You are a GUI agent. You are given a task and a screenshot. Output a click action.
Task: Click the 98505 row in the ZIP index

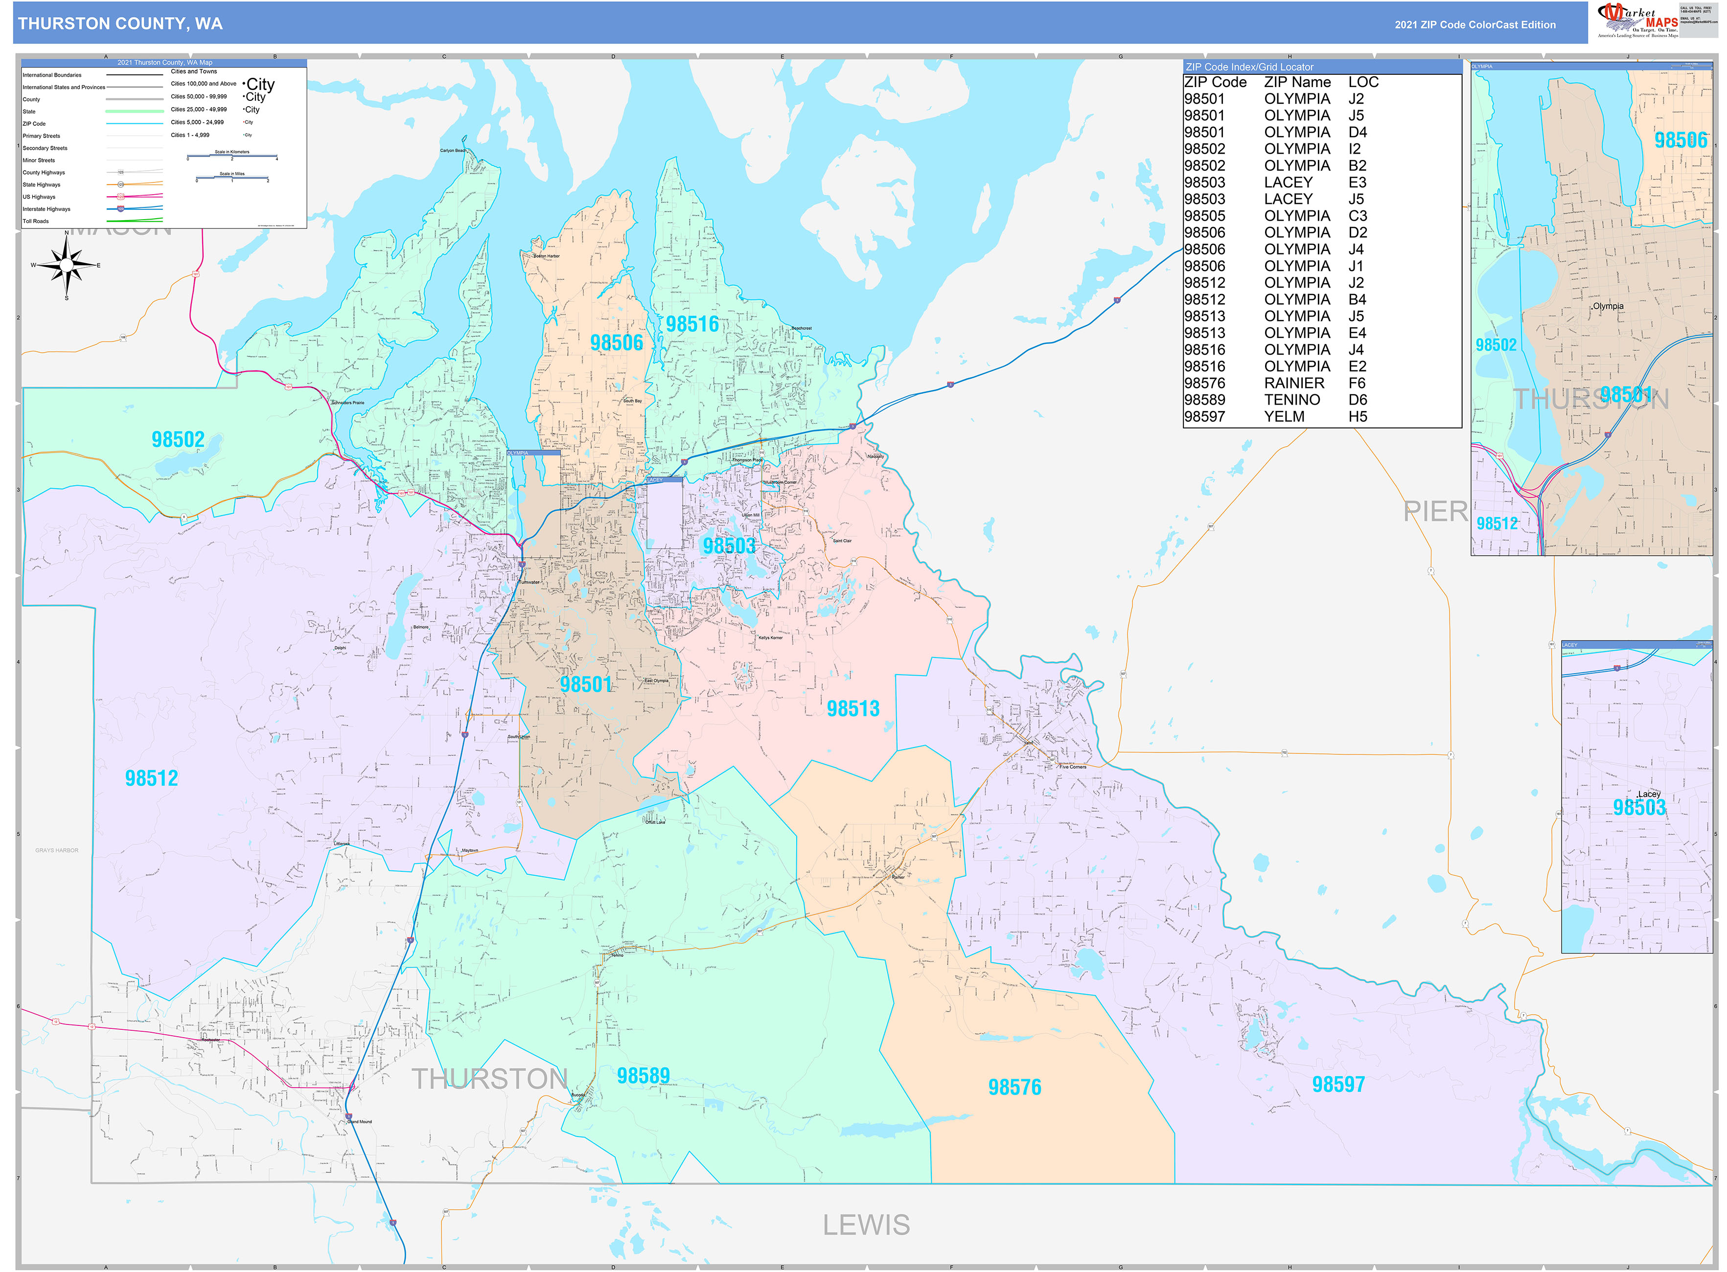(x=1323, y=216)
